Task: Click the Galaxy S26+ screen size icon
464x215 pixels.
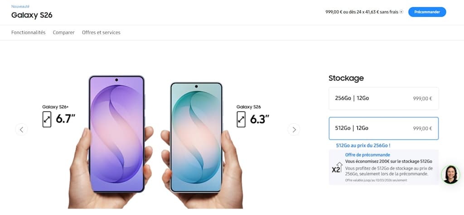Action: pyautogui.click(x=47, y=119)
